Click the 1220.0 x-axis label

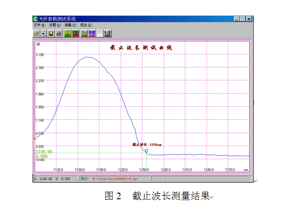click(x=123, y=170)
